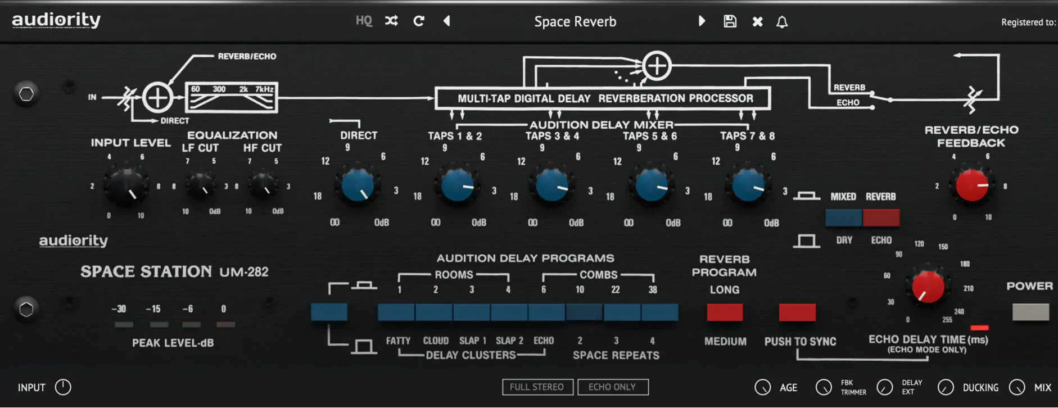Go to previous preset arrow

[x=447, y=21]
